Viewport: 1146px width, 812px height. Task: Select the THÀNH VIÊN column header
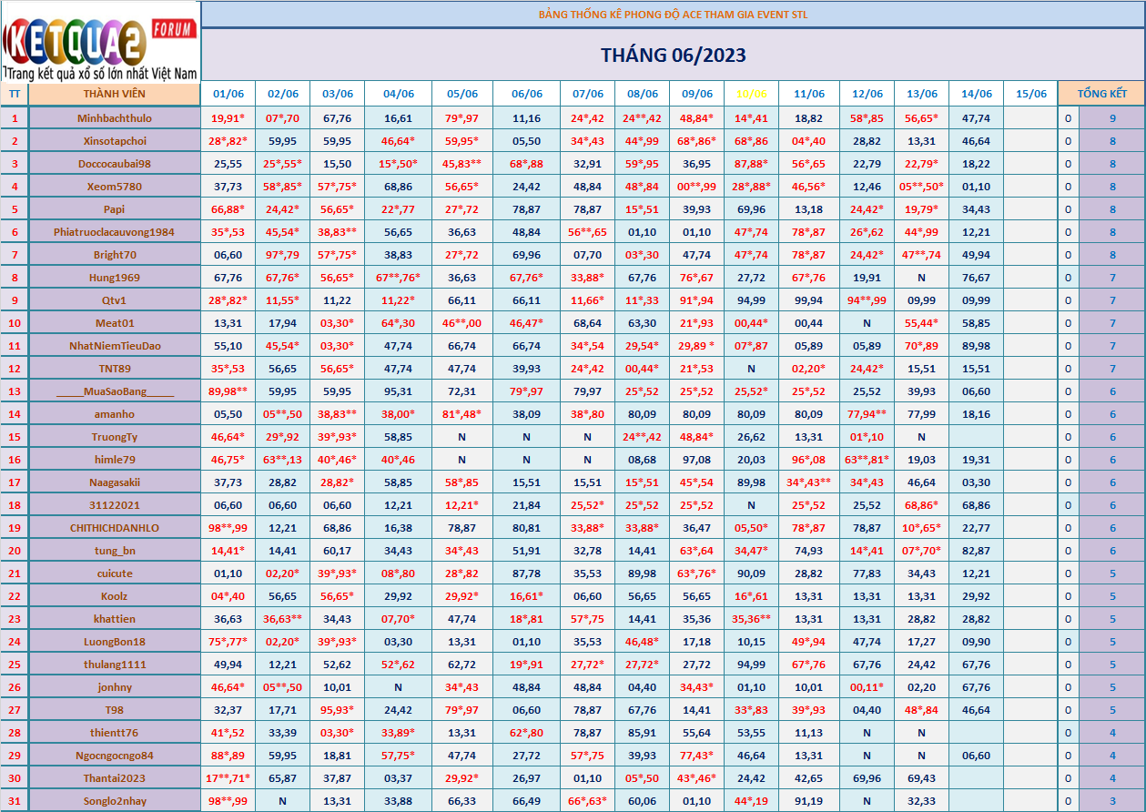tap(114, 94)
